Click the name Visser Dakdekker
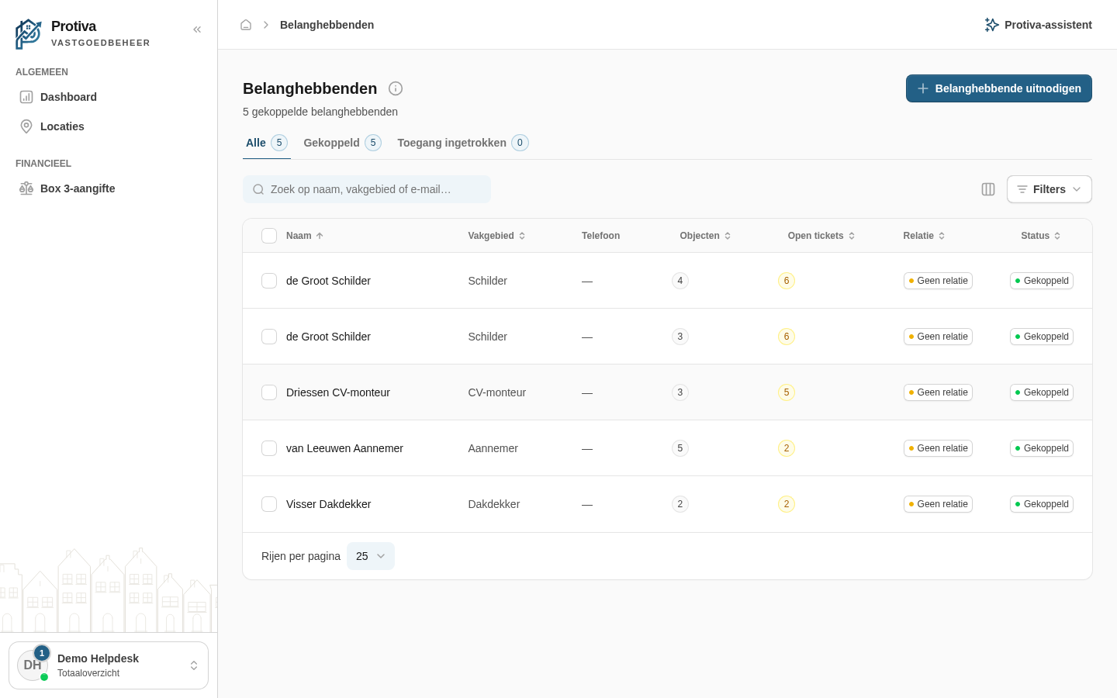Image resolution: width=1117 pixels, height=698 pixels. pyautogui.click(x=329, y=504)
